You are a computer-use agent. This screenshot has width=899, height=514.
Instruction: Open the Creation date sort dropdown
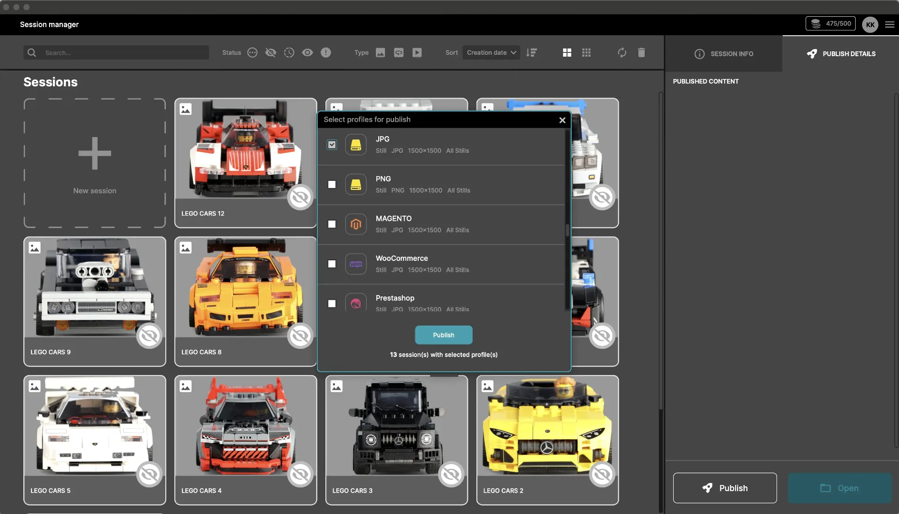pyautogui.click(x=491, y=52)
